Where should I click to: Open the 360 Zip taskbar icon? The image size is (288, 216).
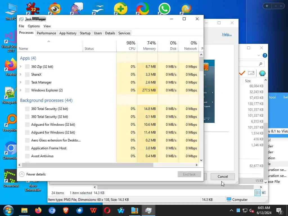[135, 210]
